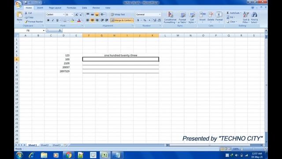Viewport: 282px width, 159px height.
Task: Adjust the zoom slider in status bar
Action: [253, 149]
